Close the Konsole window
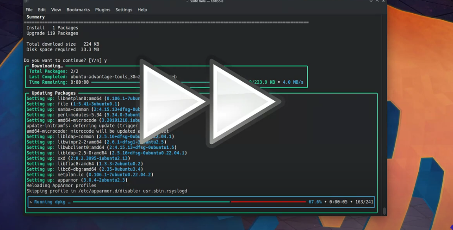This screenshot has height=230, width=453. tap(383, 1)
